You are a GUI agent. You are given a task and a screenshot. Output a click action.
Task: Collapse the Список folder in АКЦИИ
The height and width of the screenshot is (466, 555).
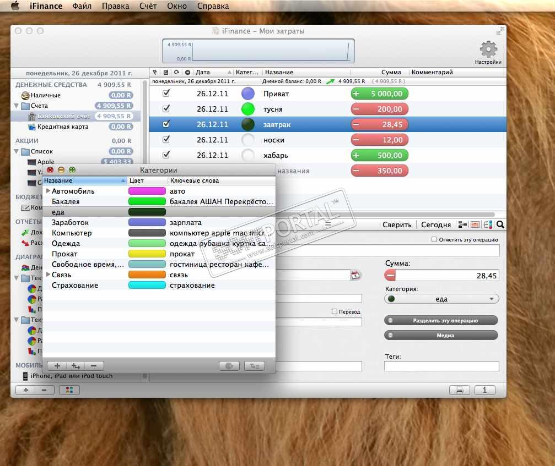tap(17, 151)
